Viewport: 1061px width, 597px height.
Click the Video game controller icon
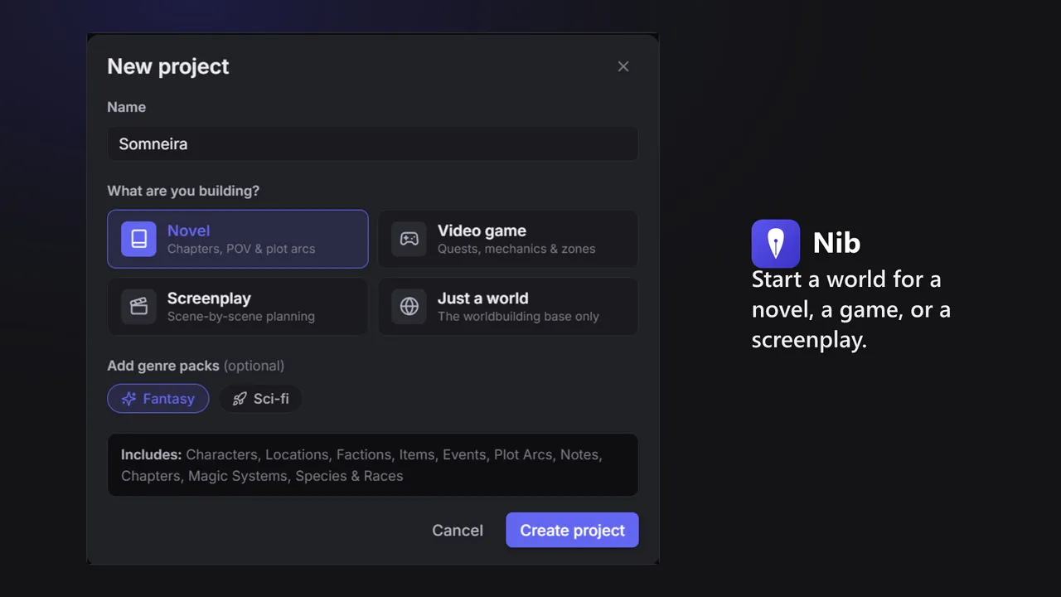[409, 239]
